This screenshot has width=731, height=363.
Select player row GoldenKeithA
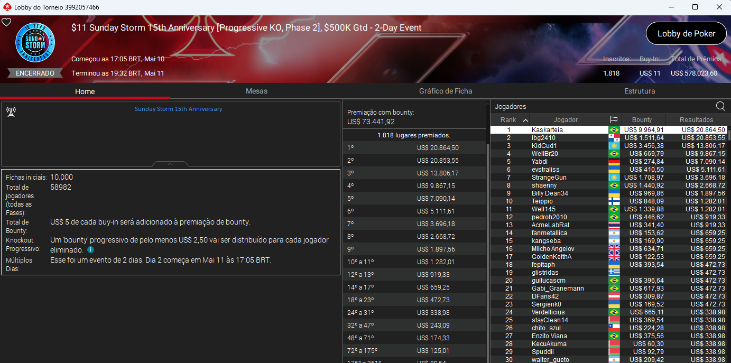click(609, 257)
